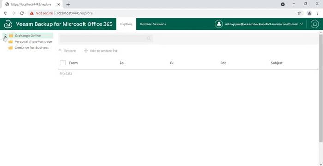Screen dimensions: 323x166
Task: Open the account dropdown arrow
Action: pyautogui.click(x=301, y=24)
